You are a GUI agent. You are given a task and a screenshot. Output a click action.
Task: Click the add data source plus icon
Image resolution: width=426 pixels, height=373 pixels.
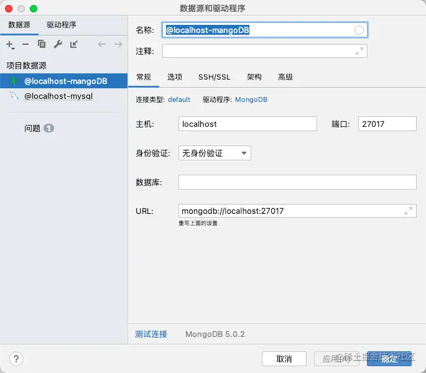[10, 44]
